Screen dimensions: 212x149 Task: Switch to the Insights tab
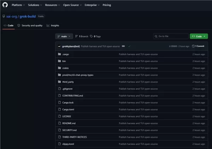coord(53,25)
